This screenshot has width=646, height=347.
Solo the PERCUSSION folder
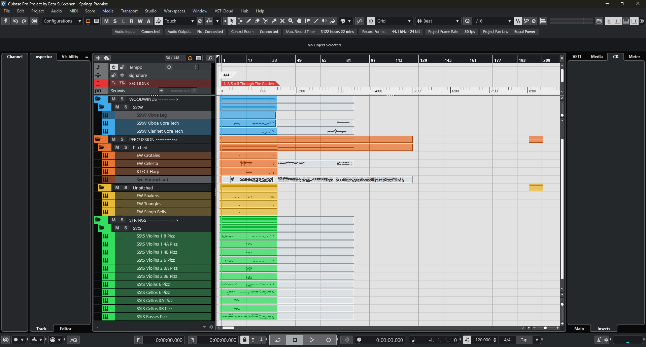click(122, 139)
